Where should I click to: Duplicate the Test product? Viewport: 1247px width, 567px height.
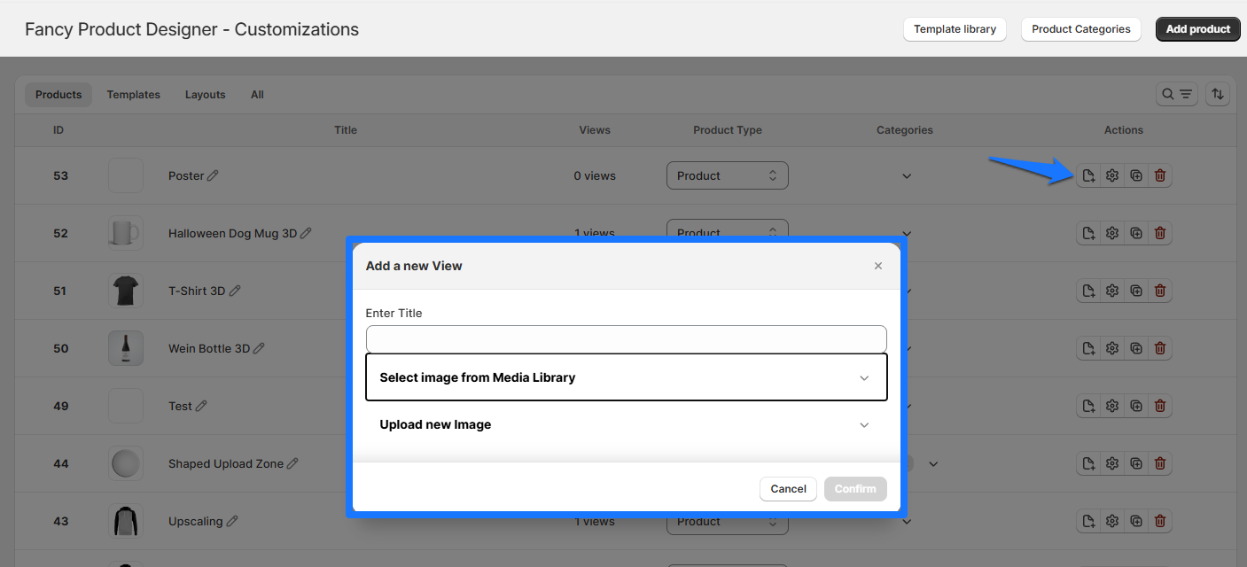click(x=1136, y=406)
